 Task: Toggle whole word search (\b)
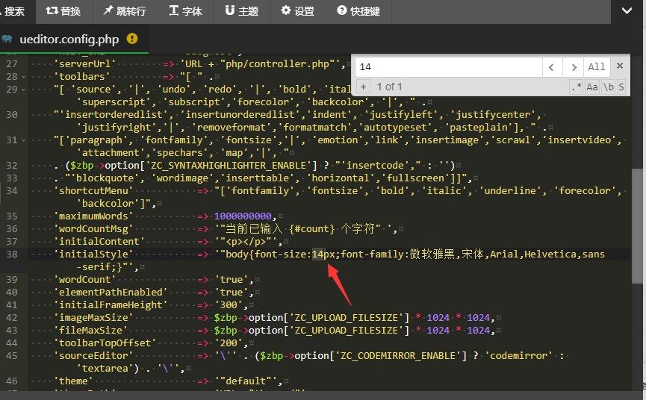[x=608, y=87]
